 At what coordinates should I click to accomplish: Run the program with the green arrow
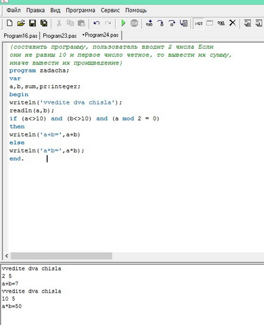point(123,23)
